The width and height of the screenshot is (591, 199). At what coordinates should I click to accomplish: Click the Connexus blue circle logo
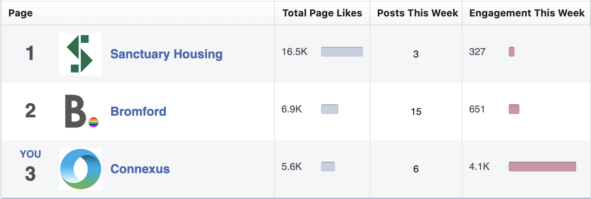click(x=81, y=169)
